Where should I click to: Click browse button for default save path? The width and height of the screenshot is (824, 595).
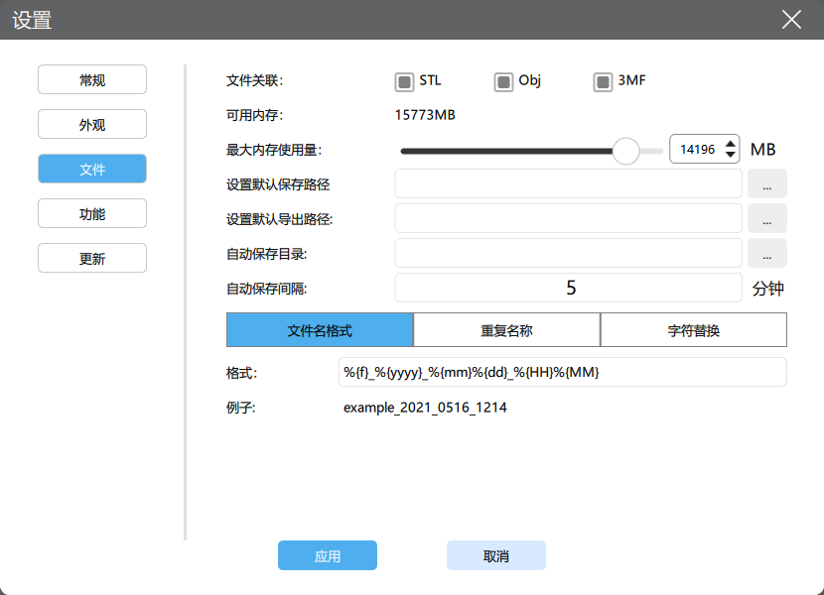(x=766, y=183)
